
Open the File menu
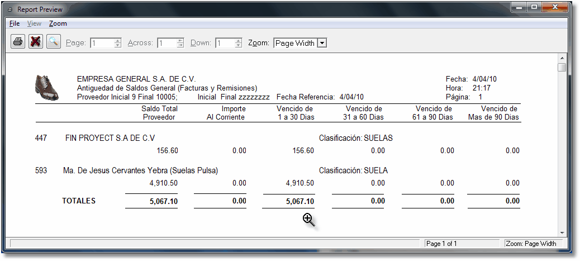[x=15, y=23]
